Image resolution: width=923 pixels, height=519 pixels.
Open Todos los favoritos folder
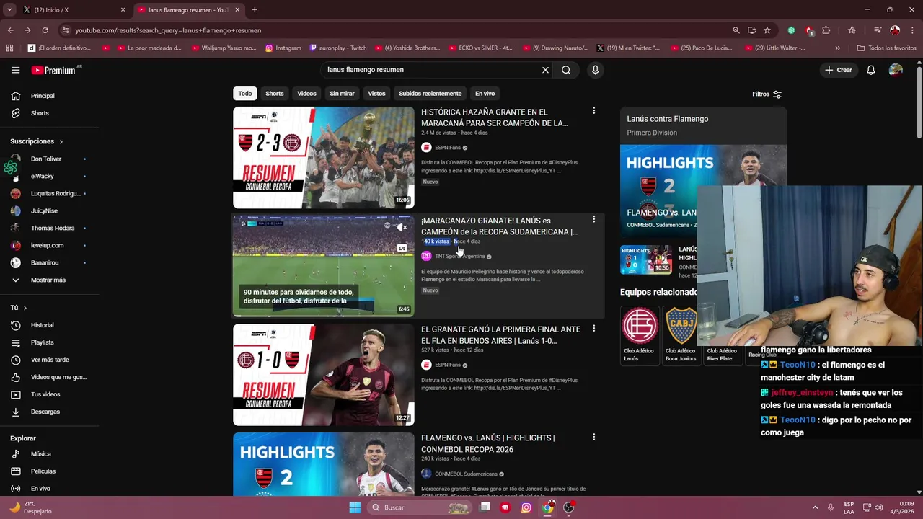coord(886,48)
